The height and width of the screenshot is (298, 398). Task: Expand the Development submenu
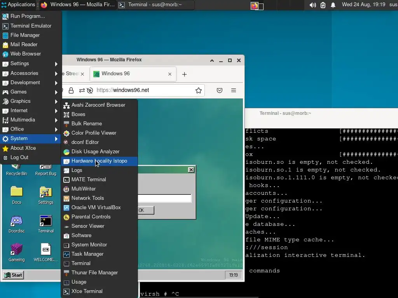30,83
